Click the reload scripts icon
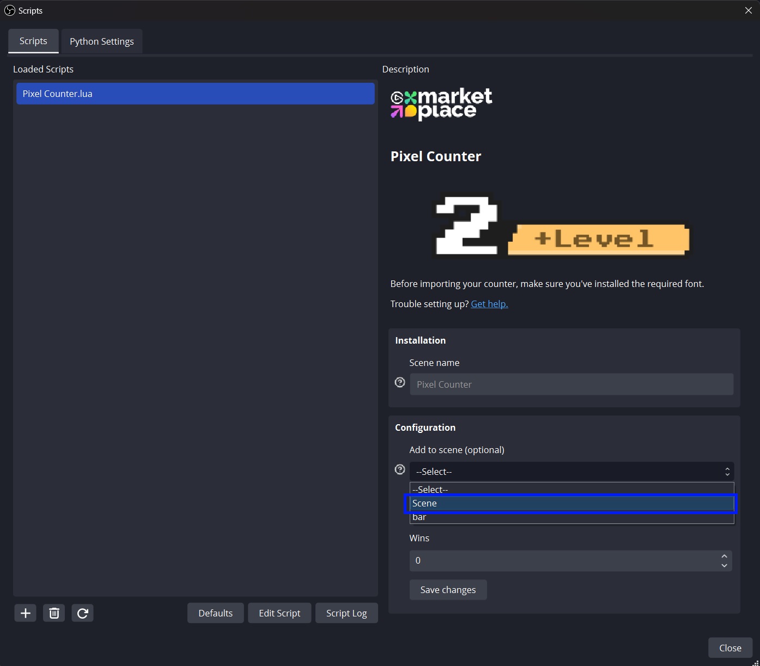This screenshot has height=666, width=760. 83,613
